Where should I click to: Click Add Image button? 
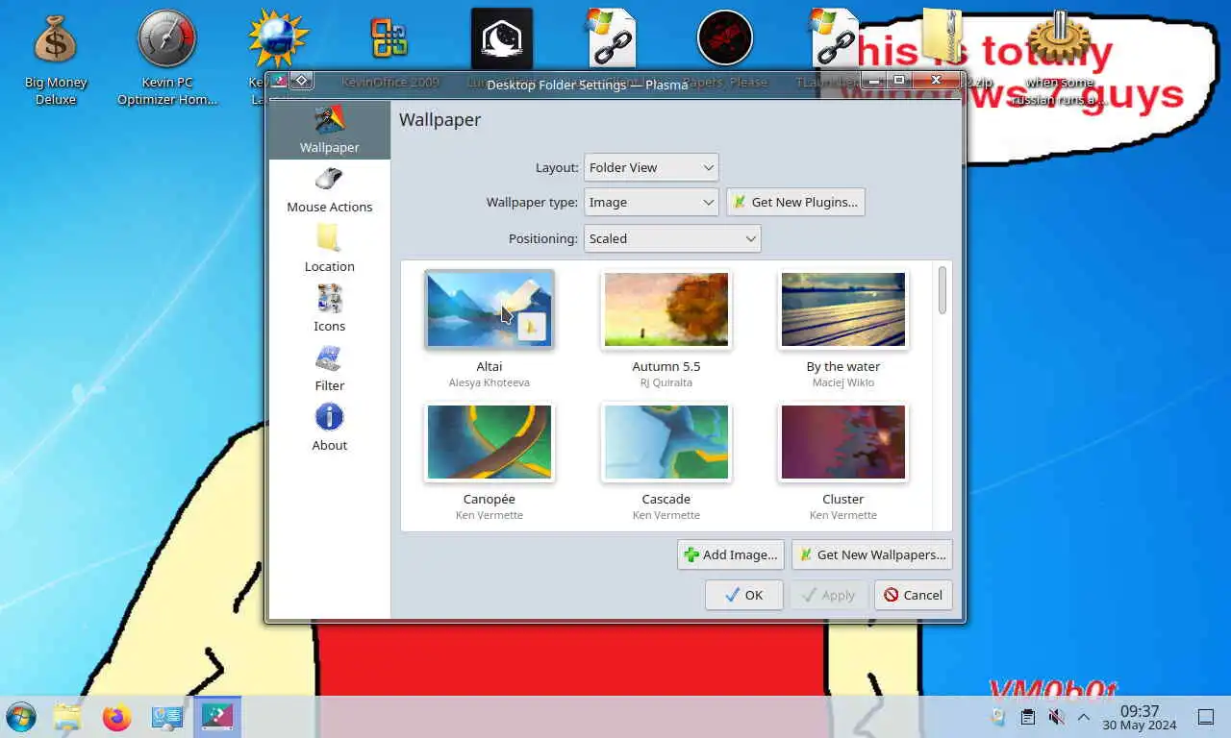(731, 554)
